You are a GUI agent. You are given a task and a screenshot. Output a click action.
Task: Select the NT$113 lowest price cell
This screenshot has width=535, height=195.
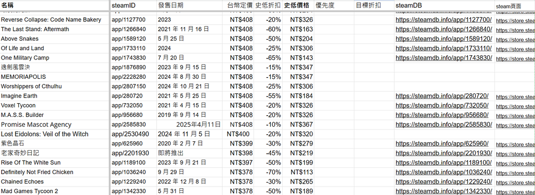point(298,172)
